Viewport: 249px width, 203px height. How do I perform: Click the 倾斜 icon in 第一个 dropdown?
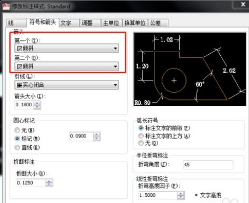coord(20,49)
